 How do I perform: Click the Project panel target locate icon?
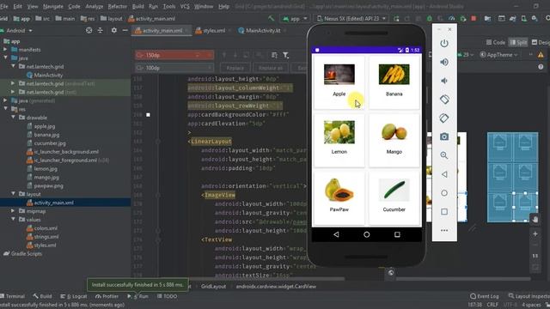[89, 31]
